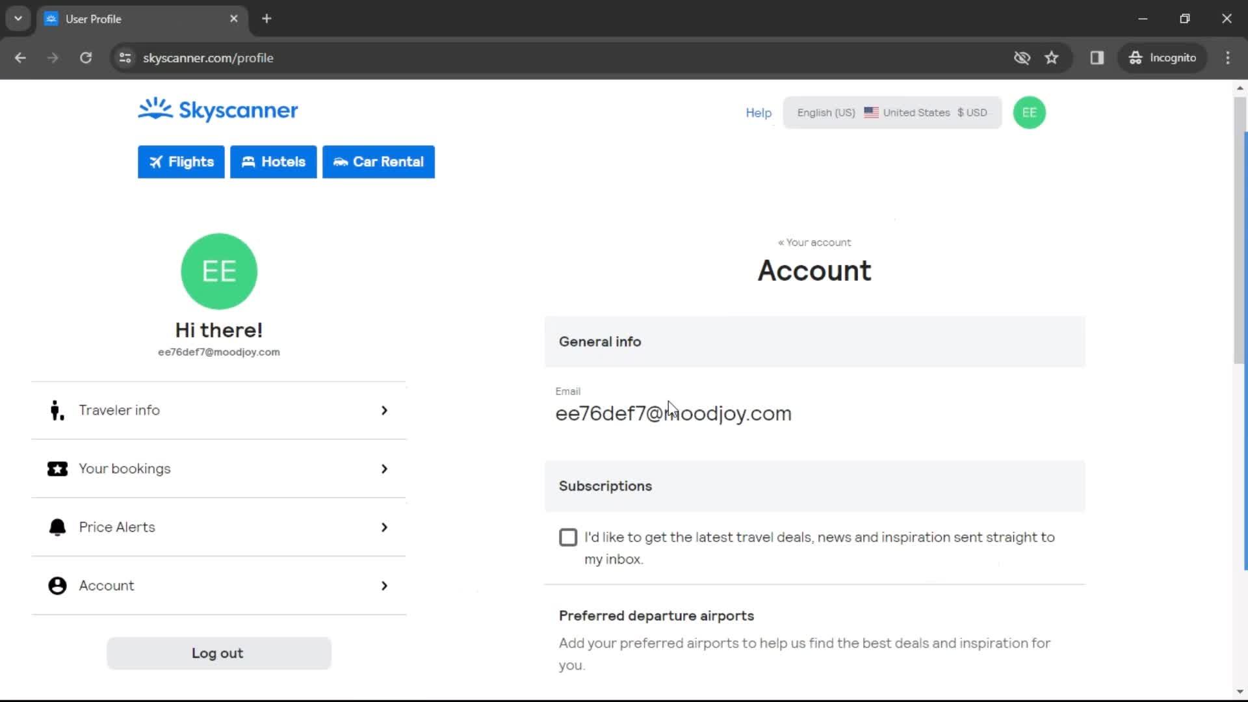The height and width of the screenshot is (702, 1248).
Task: Open the Chrome three-dot menu
Action: (x=1228, y=58)
